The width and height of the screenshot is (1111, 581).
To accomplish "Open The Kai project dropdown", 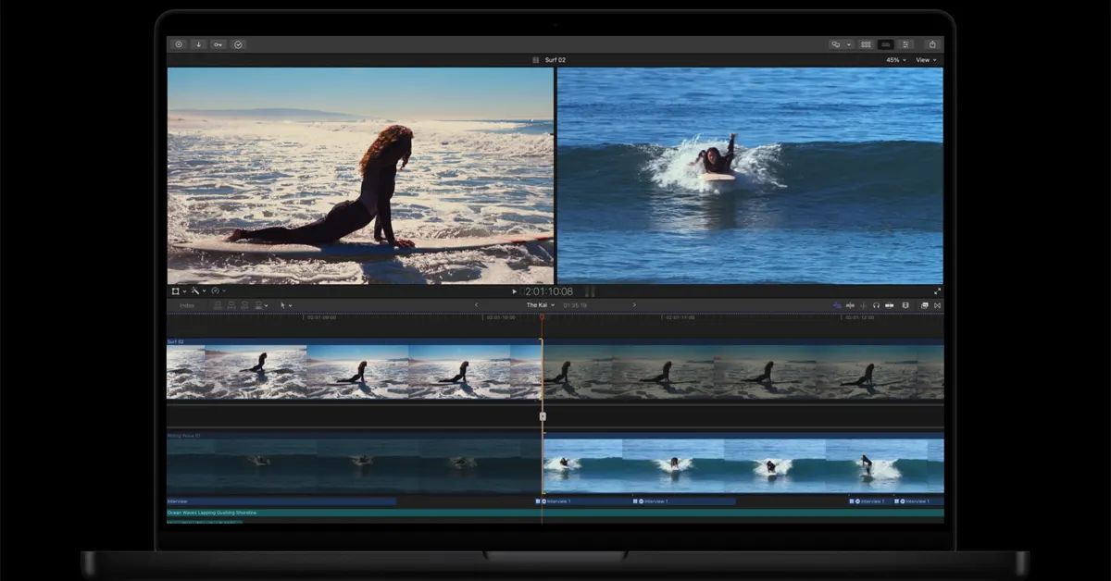I will pyautogui.click(x=541, y=305).
